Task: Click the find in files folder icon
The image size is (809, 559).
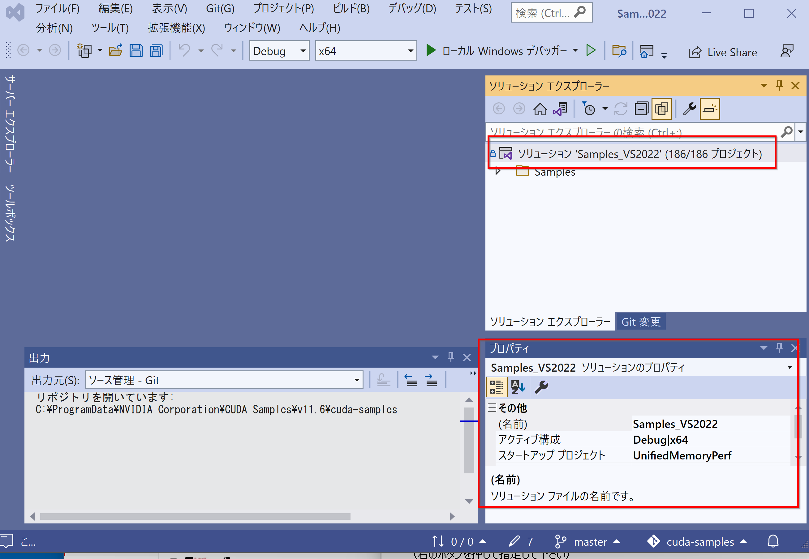Action: [619, 51]
